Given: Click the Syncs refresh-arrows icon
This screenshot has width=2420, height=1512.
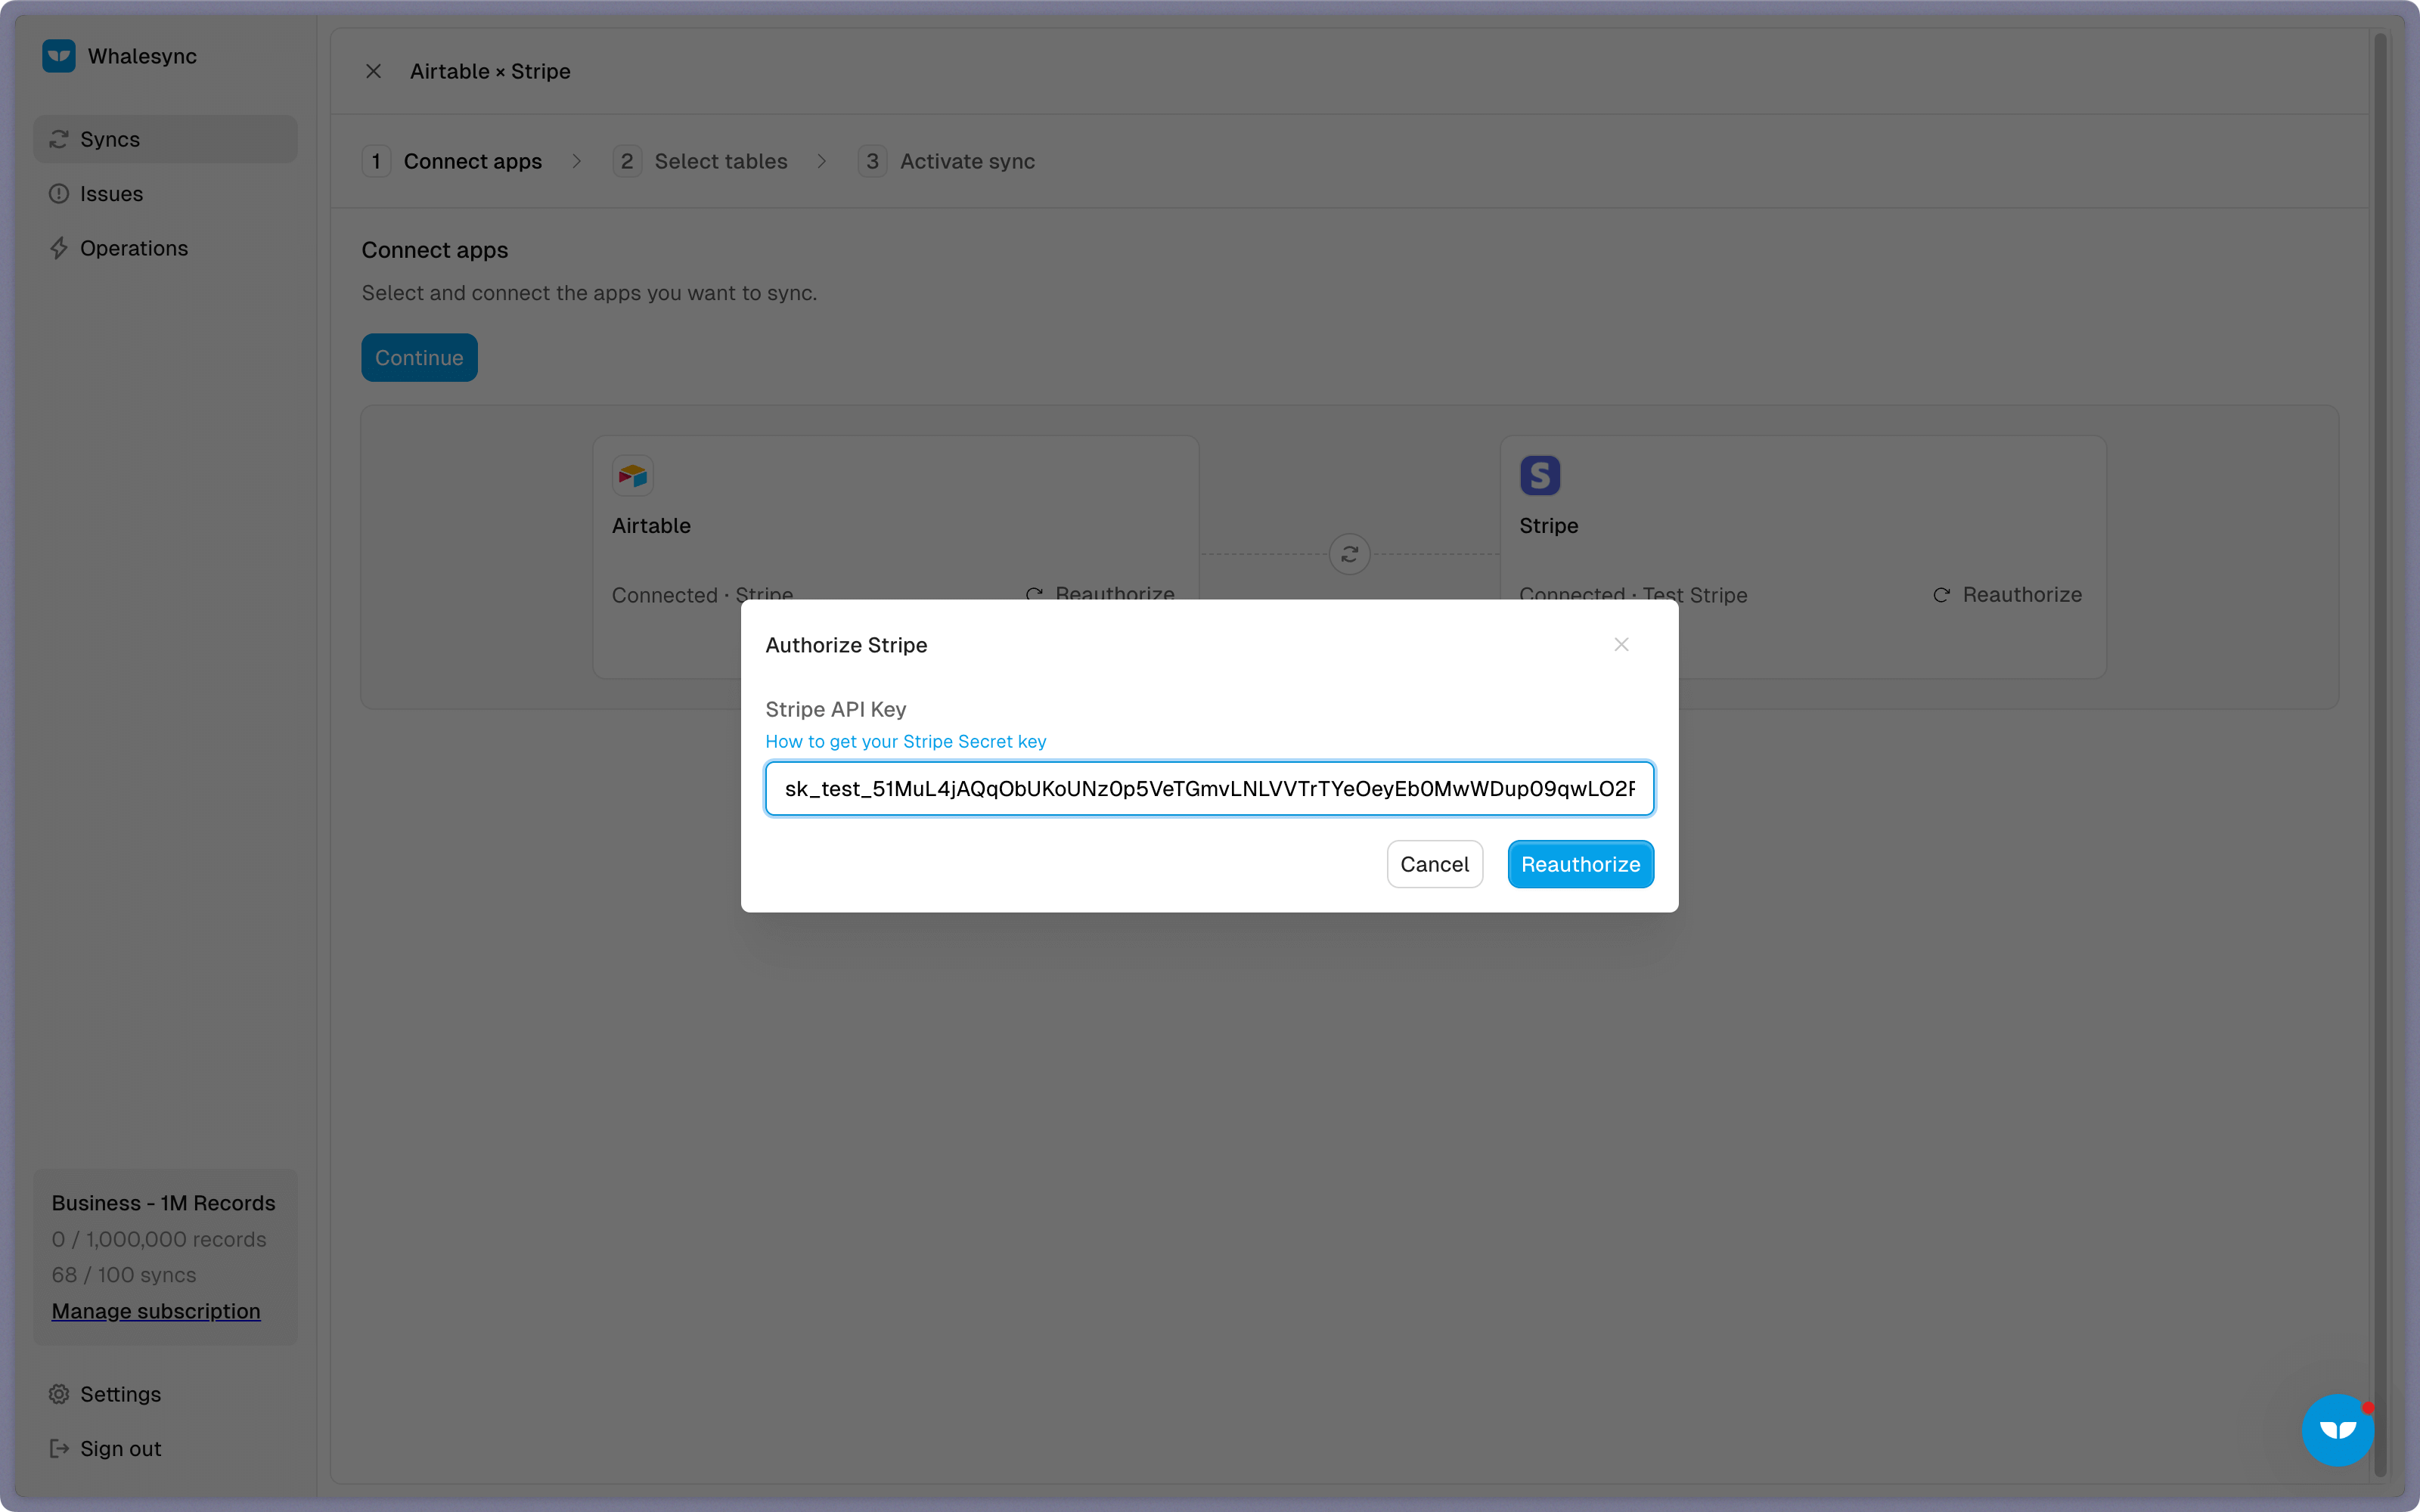Looking at the screenshot, I should pos(59,139).
